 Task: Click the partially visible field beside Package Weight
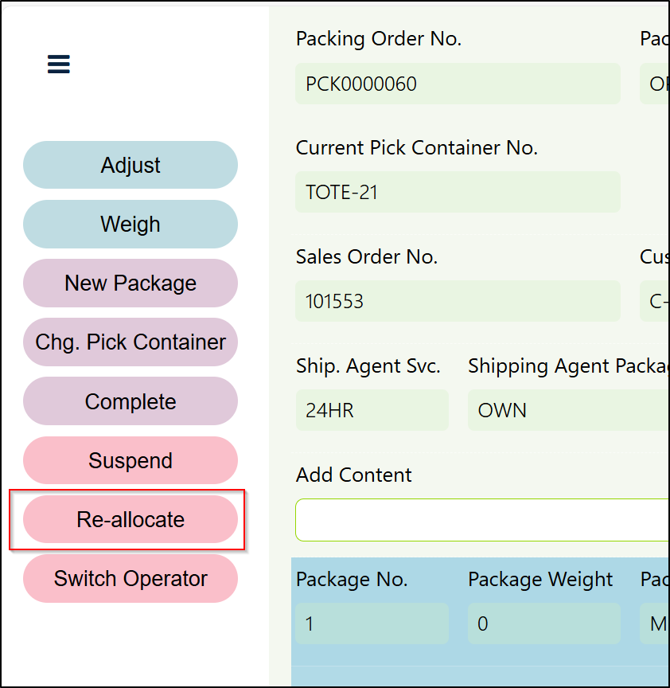point(655,623)
